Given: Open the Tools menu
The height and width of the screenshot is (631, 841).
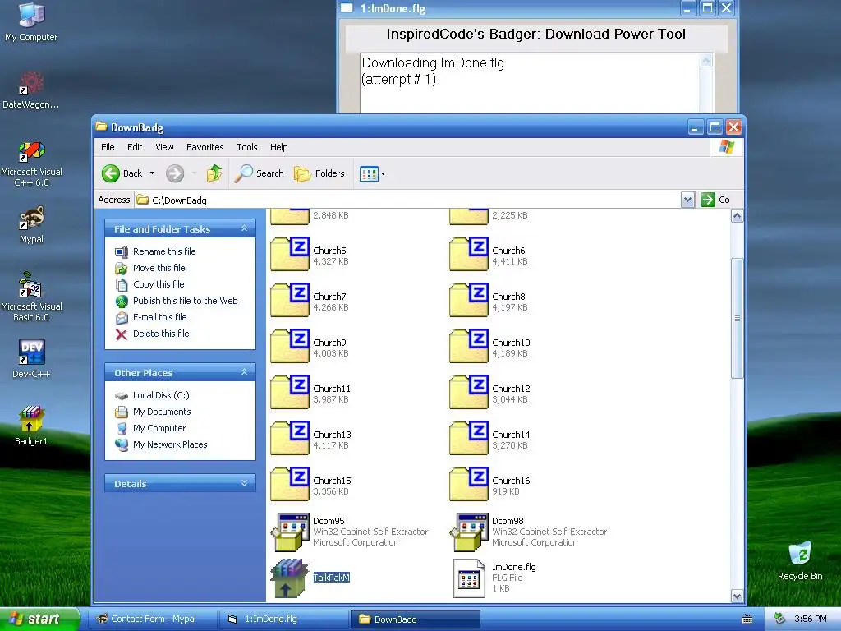Looking at the screenshot, I should [x=246, y=147].
